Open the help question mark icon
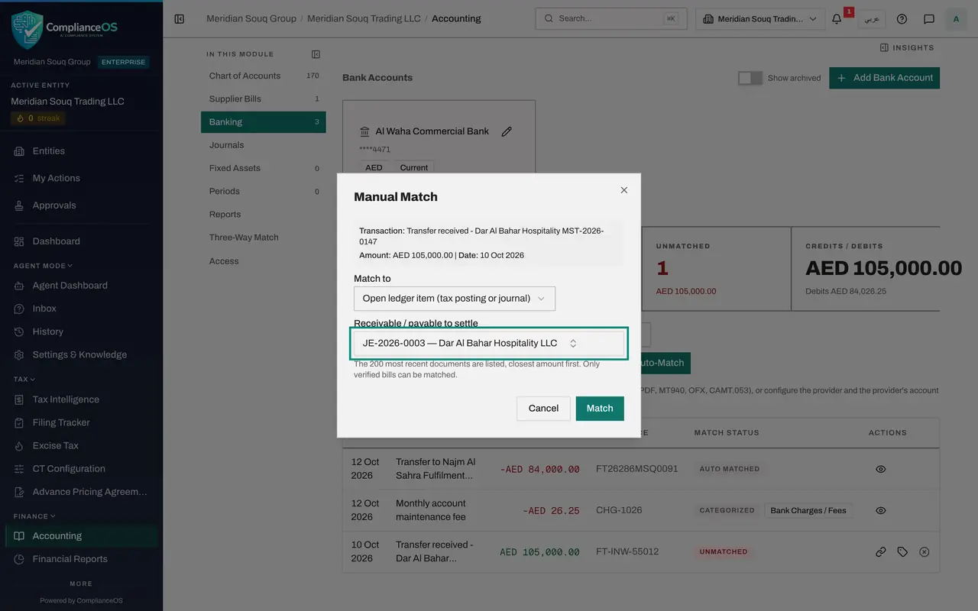Viewport: 978px width, 611px height. click(902, 19)
